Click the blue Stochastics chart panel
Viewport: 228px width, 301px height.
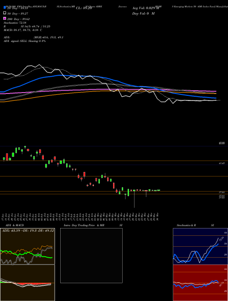[x=200, y=246]
